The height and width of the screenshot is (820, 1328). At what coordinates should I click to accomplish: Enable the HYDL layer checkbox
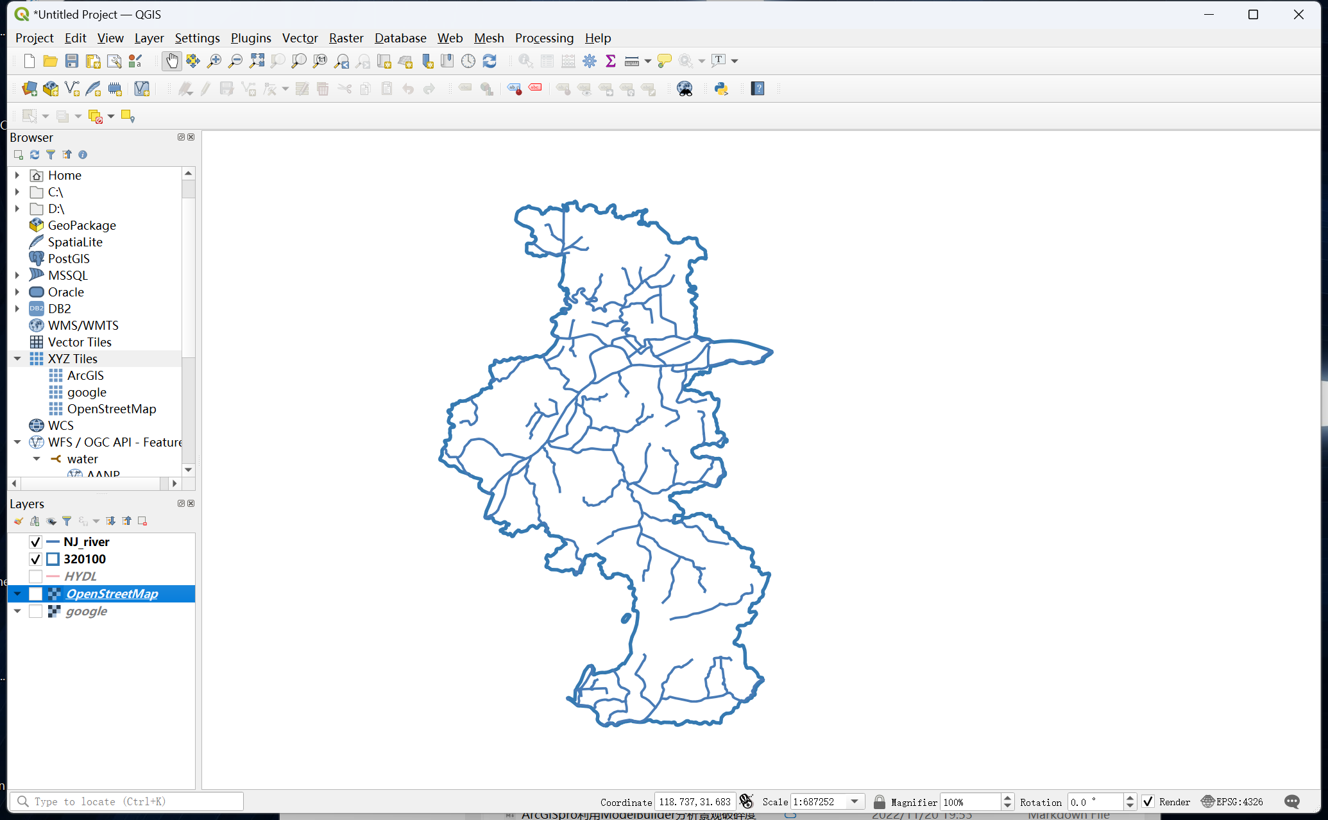(x=35, y=577)
